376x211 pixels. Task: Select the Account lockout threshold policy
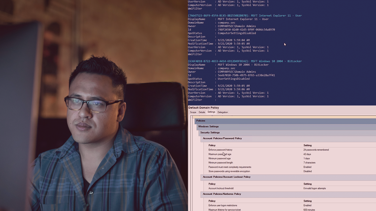(221, 188)
